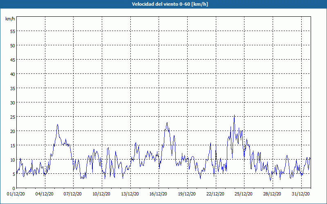Click the y-axis value 50
Image resolution: width=327 pixels, height=204 pixels.
point(13,46)
